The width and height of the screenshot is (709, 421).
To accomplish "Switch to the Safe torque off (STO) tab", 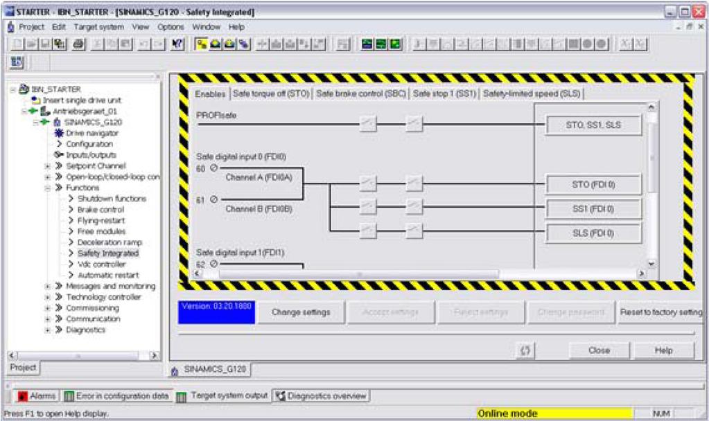I will coord(271,93).
